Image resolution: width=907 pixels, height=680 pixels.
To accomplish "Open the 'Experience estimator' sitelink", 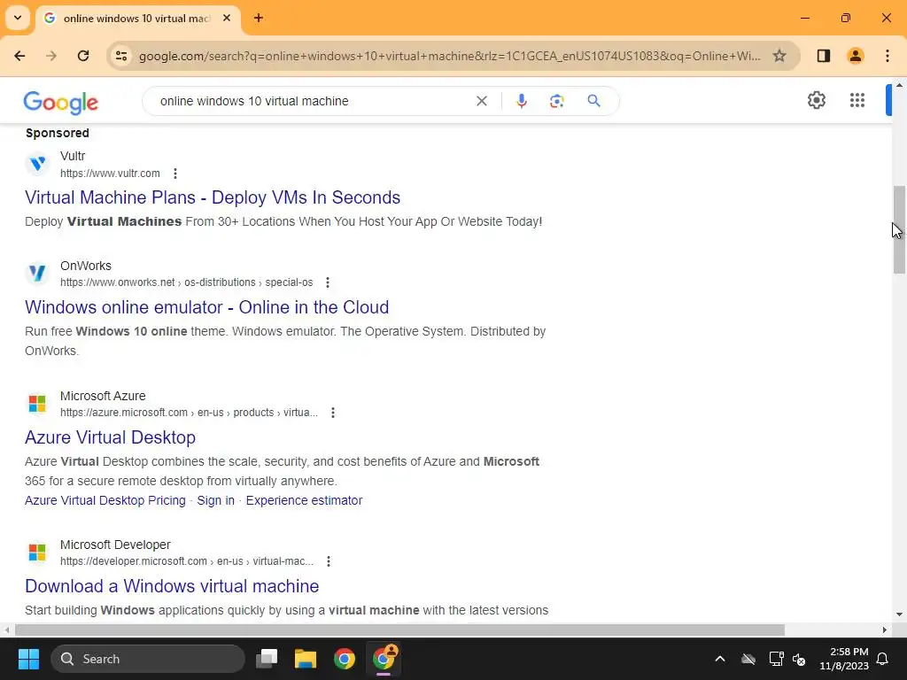I will [x=305, y=501].
